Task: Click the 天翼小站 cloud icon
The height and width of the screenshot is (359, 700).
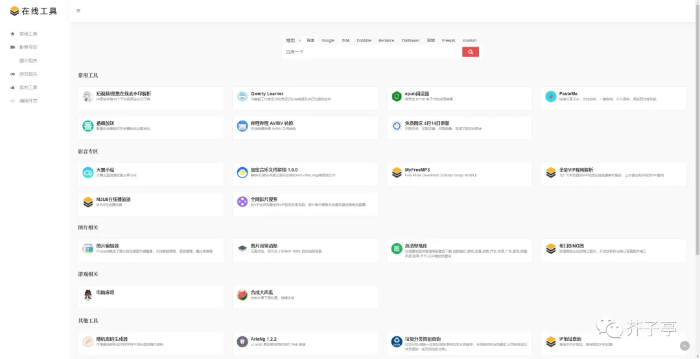Action: coord(88,172)
